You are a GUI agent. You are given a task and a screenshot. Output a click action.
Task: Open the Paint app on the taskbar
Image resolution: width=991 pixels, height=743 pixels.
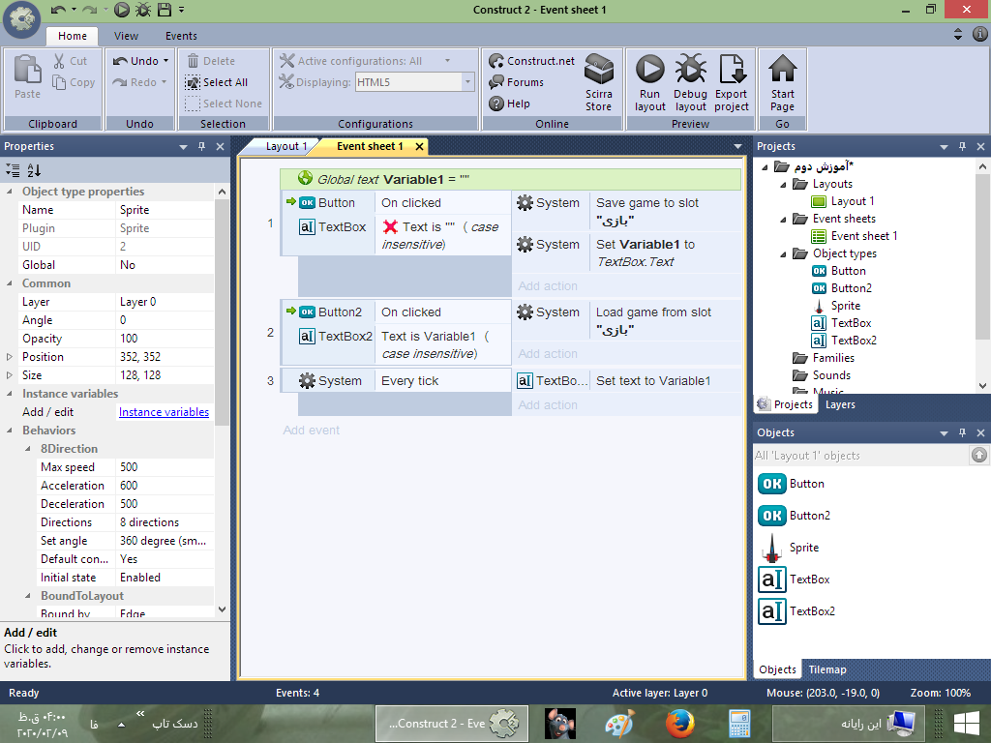click(620, 724)
